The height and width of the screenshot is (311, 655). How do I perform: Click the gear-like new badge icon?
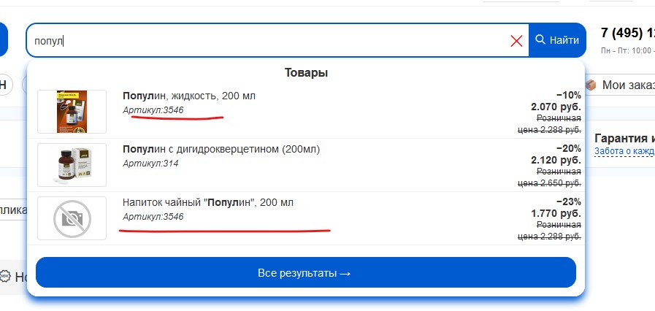point(5,277)
